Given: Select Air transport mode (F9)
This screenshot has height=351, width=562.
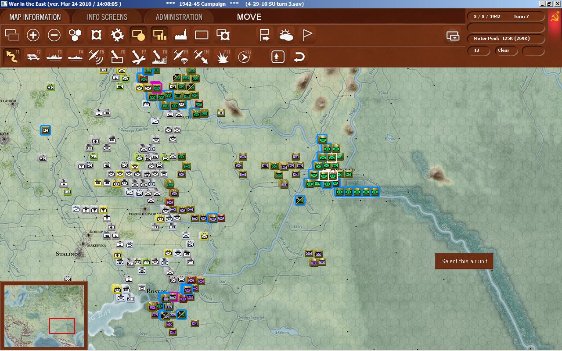Looking at the screenshot, I should click(180, 57).
